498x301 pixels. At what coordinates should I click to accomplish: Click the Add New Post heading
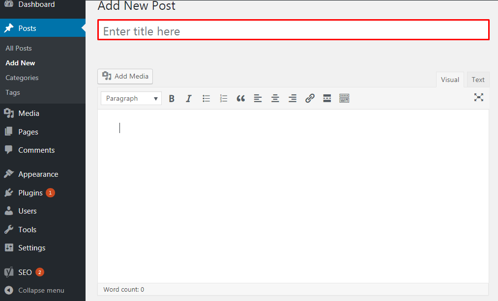136,6
